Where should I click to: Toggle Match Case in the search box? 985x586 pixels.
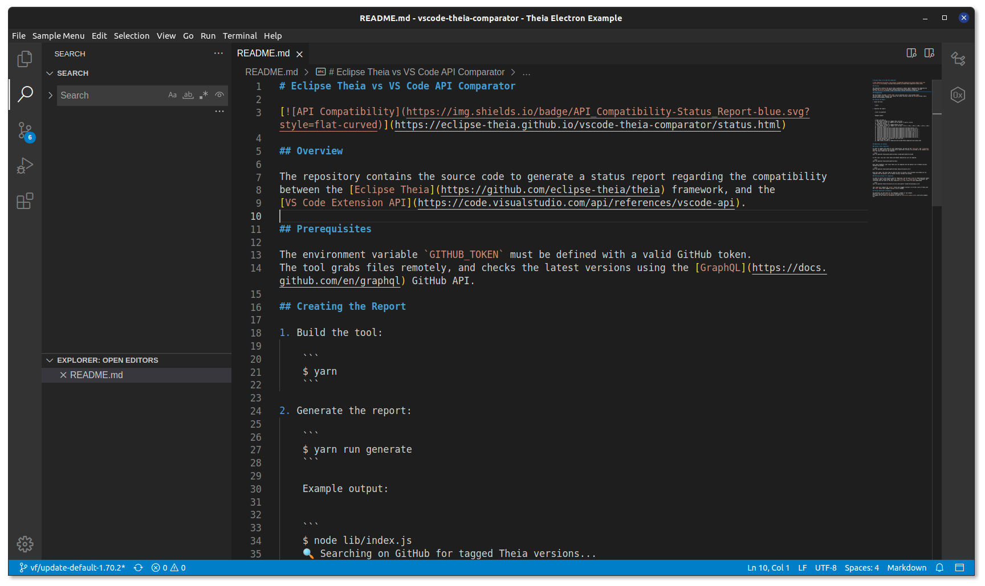pyautogui.click(x=173, y=95)
